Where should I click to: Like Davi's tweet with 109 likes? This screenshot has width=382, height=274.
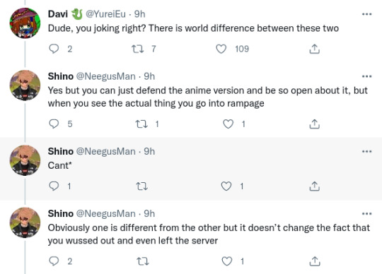coord(221,49)
